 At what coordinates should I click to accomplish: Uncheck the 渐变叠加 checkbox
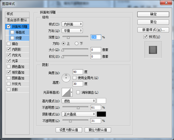(x=9, y=72)
